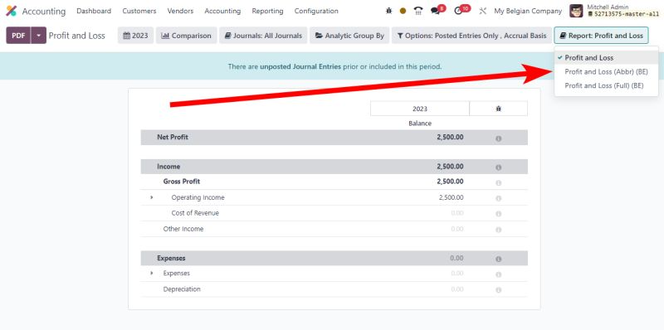Viewport: 664px width, 330px height.
Task: Open the Customers menu
Action: click(139, 11)
